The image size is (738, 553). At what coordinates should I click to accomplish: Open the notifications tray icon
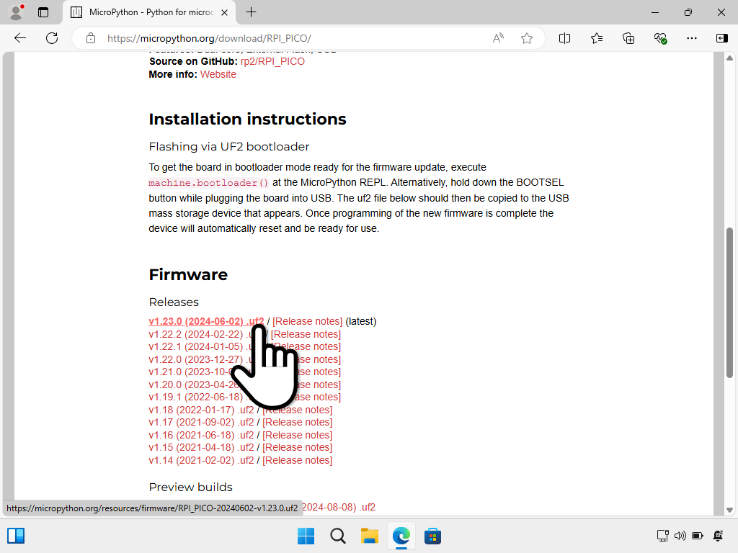[x=719, y=536]
